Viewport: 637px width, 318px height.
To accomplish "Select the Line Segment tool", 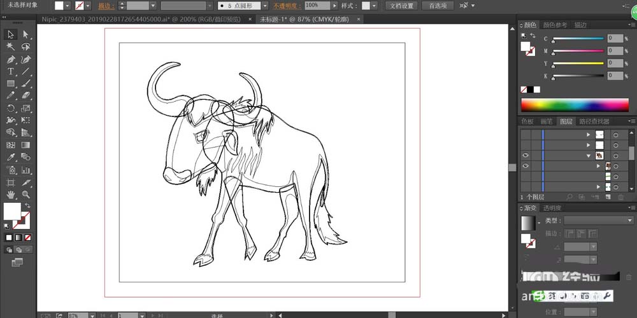I will (x=25, y=71).
